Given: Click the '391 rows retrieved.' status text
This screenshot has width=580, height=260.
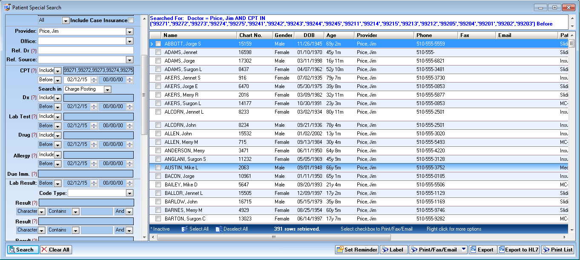Looking at the screenshot, I should point(297,229).
